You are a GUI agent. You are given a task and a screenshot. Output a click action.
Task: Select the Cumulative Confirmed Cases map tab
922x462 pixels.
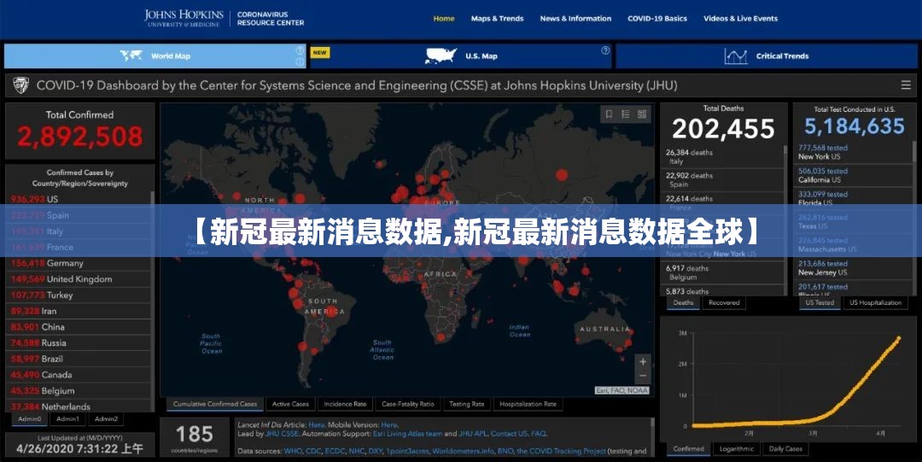(x=215, y=404)
